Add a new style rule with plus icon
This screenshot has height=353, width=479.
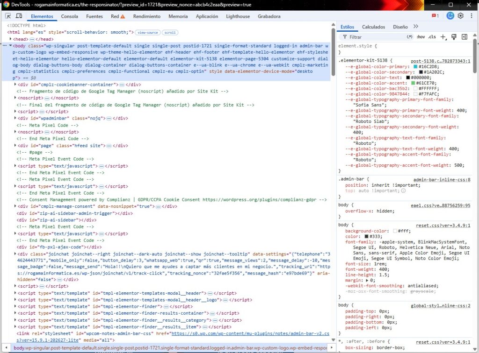[443, 37]
